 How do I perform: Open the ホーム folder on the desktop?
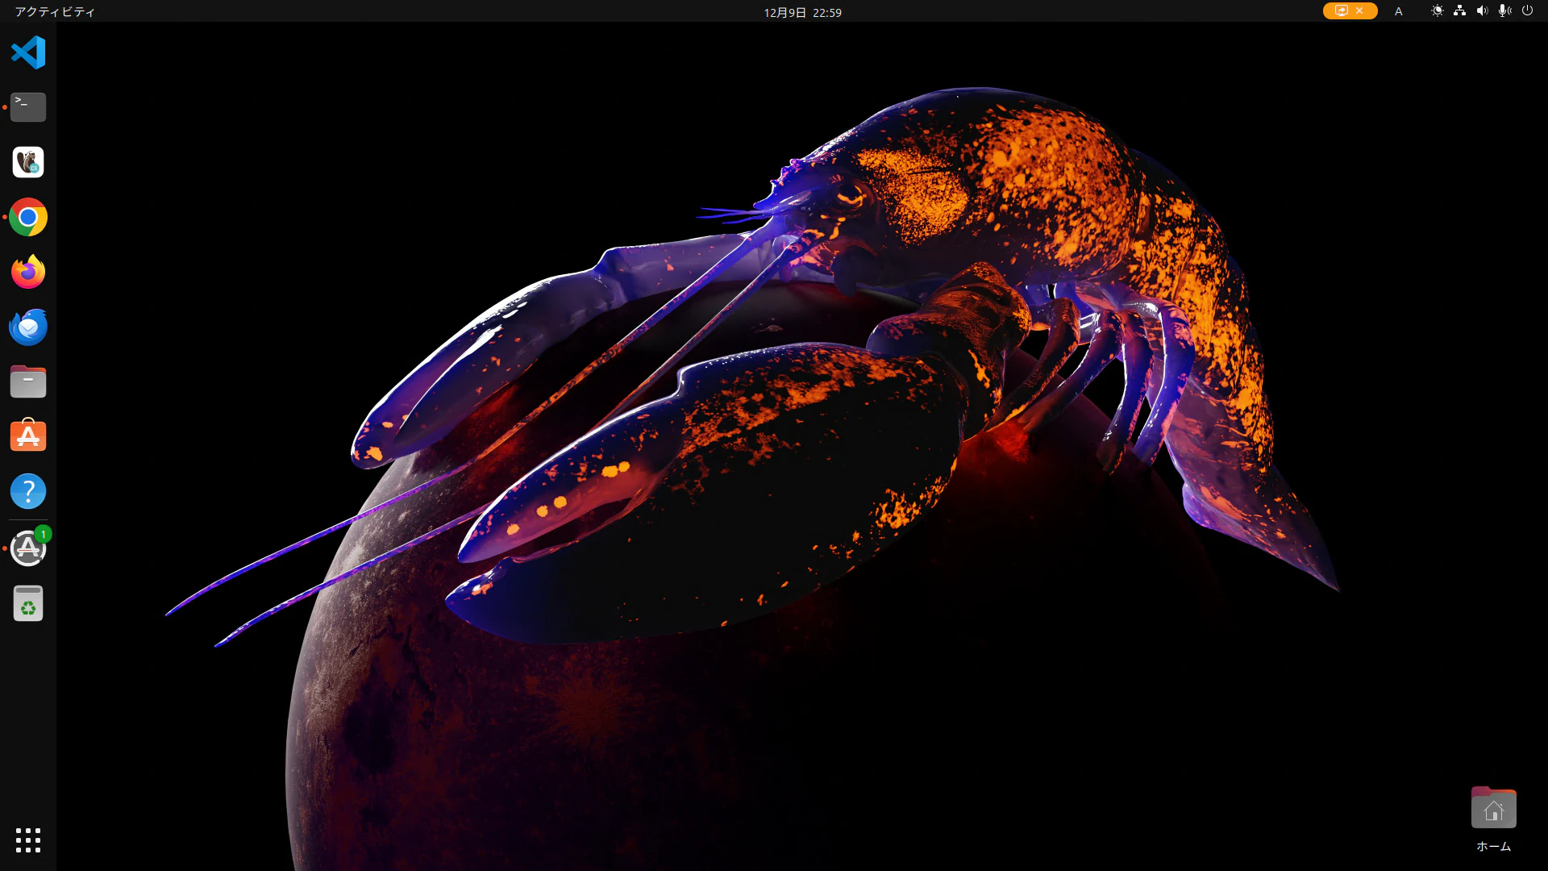[1493, 809]
